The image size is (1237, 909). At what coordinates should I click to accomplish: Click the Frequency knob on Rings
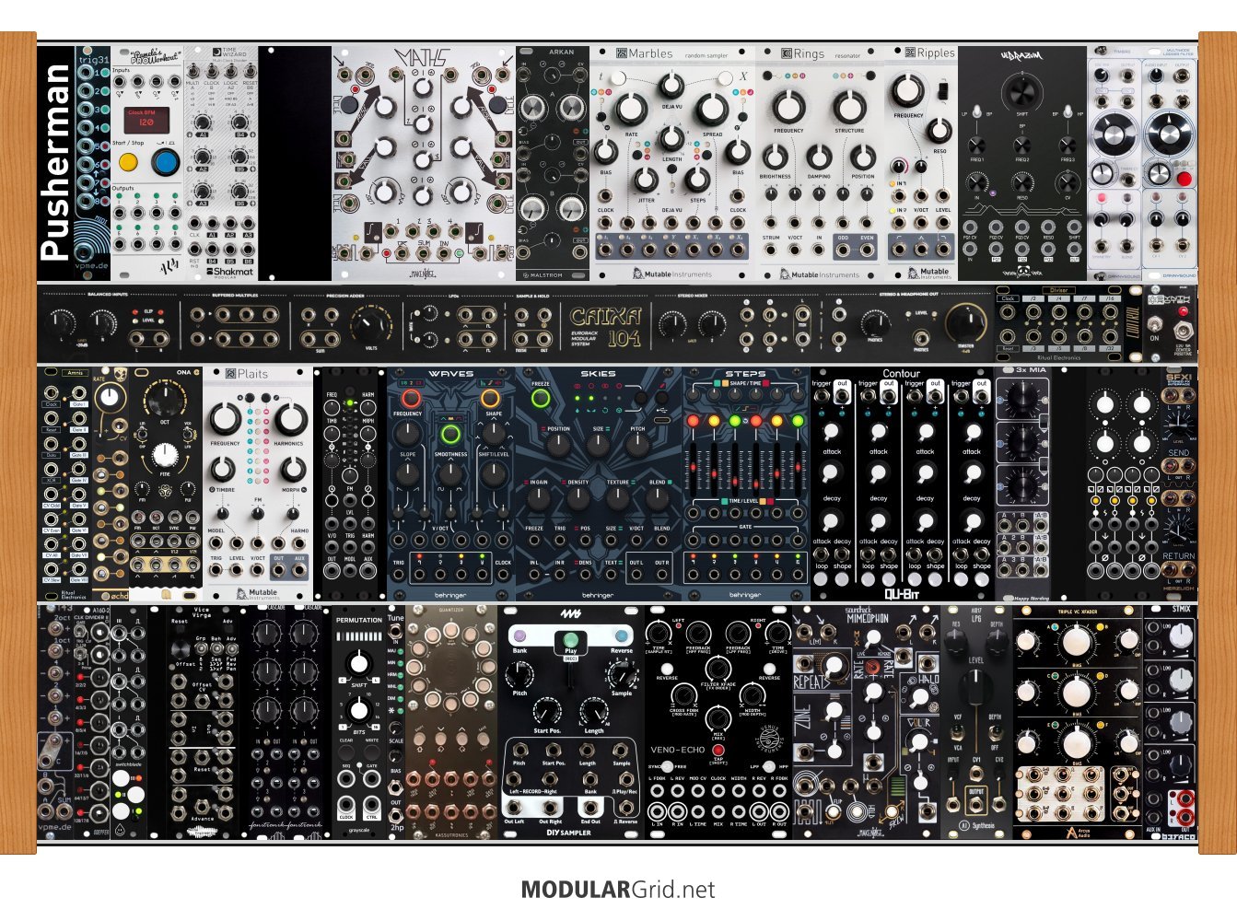coord(788,105)
